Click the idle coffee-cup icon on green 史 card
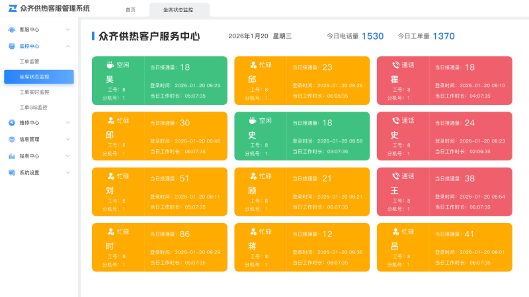This screenshot has height=297, width=529. [x=253, y=120]
